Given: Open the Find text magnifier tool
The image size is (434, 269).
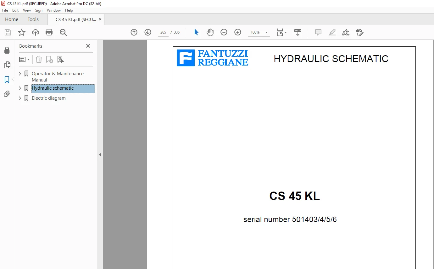Looking at the screenshot, I should [63, 32].
